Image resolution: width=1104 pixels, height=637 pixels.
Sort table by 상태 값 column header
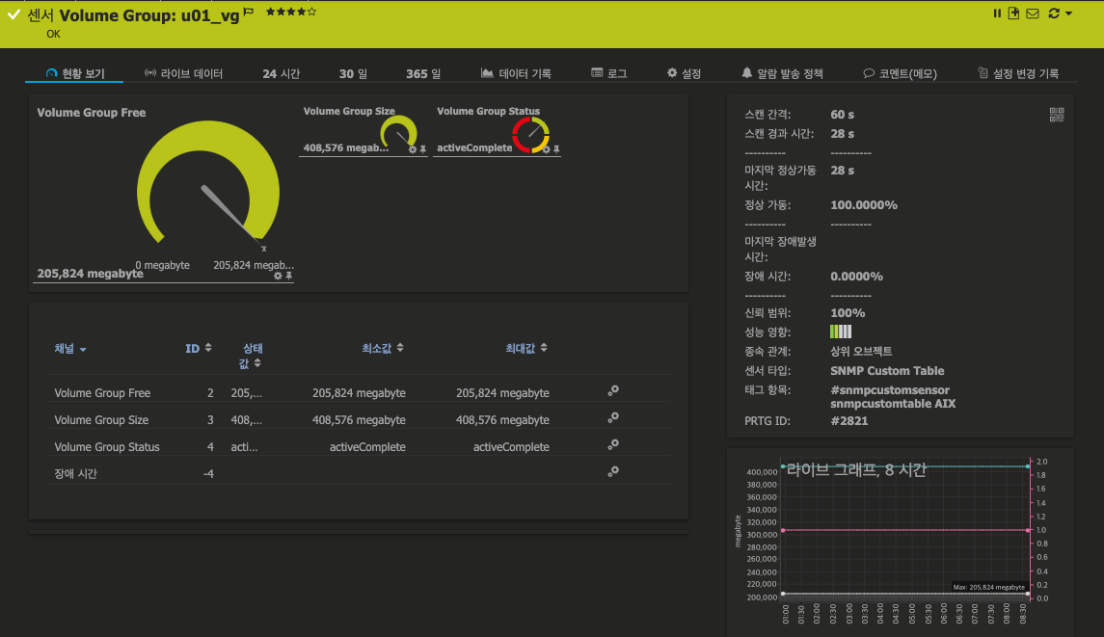(x=251, y=356)
